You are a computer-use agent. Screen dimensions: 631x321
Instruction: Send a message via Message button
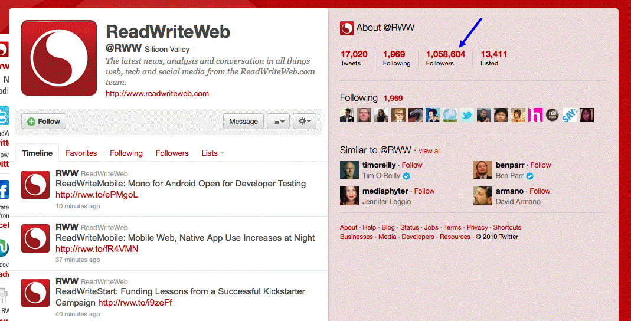click(x=243, y=121)
